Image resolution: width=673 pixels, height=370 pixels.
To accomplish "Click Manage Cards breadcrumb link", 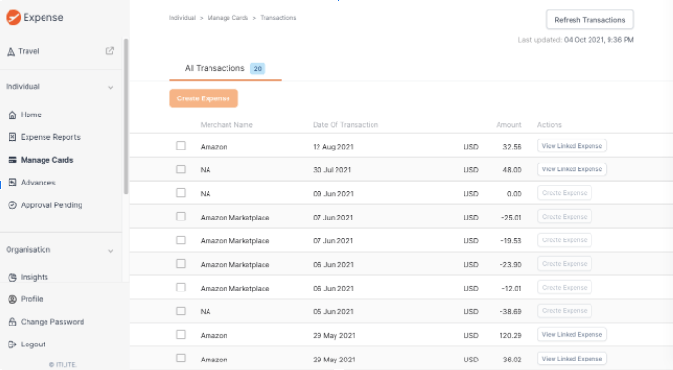I will click(x=227, y=18).
